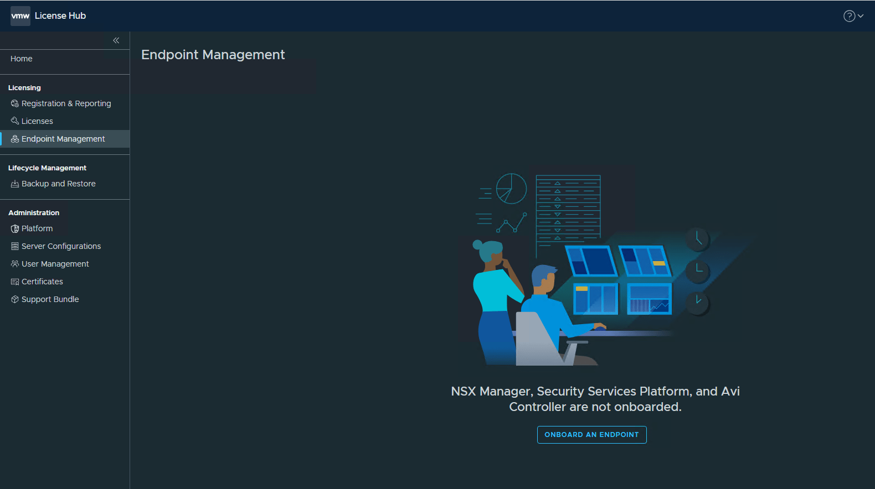Expand the help dropdown chevron
Image resolution: width=875 pixels, height=489 pixels.
pos(861,16)
